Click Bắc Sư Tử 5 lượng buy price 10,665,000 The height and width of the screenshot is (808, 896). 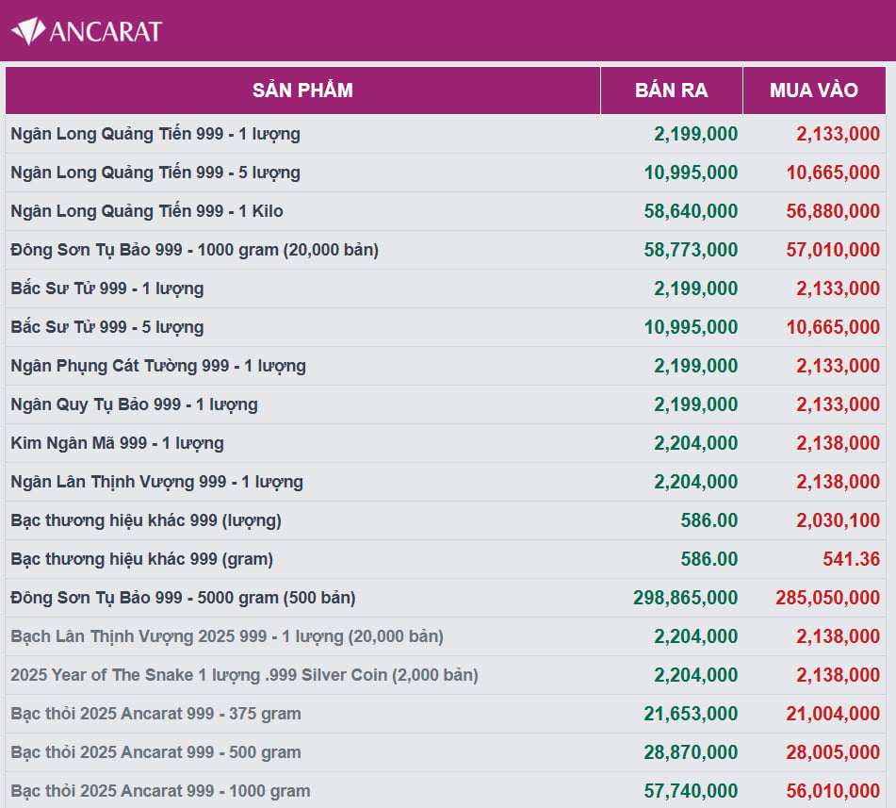(833, 327)
